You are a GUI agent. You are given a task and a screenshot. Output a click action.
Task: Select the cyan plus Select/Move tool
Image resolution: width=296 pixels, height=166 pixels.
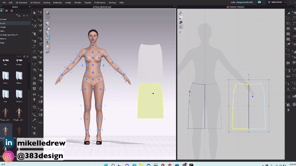pos(35,21)
